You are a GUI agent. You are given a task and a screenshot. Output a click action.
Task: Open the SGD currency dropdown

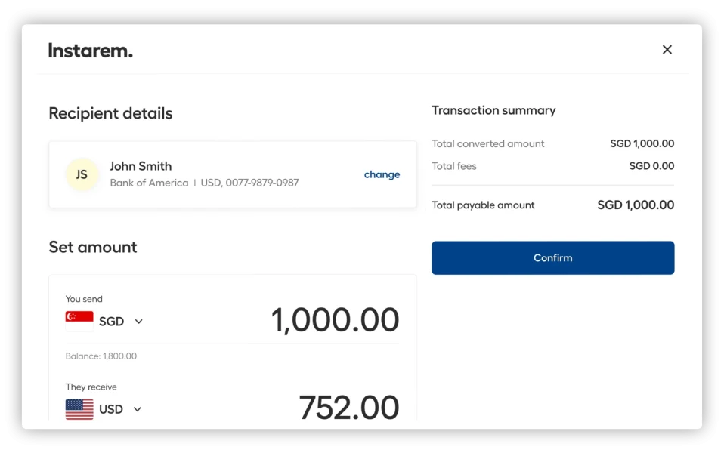pos(122,320)
